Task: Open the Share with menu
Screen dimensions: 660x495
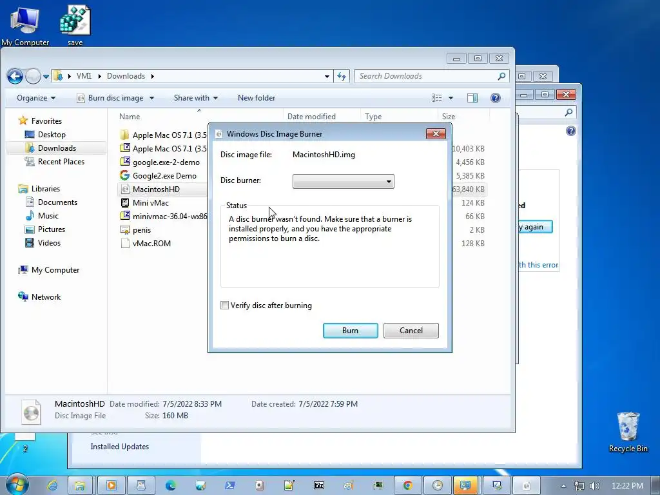Action: 196,98
